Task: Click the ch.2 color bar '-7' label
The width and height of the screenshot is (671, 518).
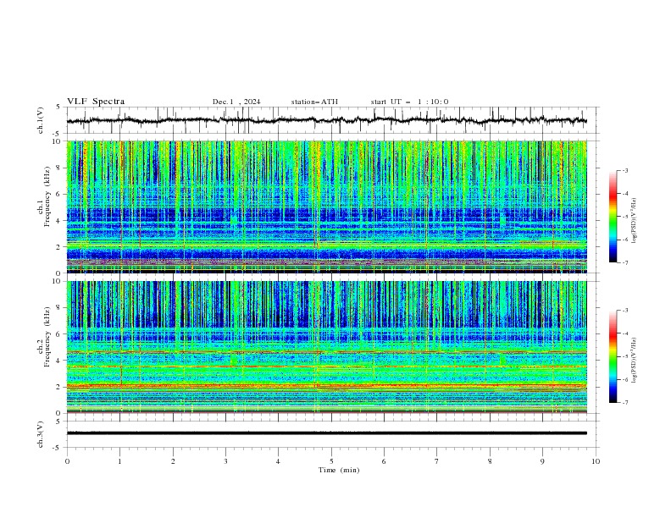Action: coord(624,402)
